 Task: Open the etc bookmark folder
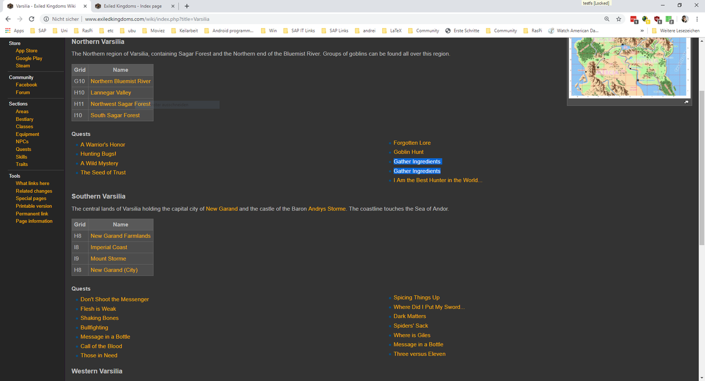tap(106, 31)
